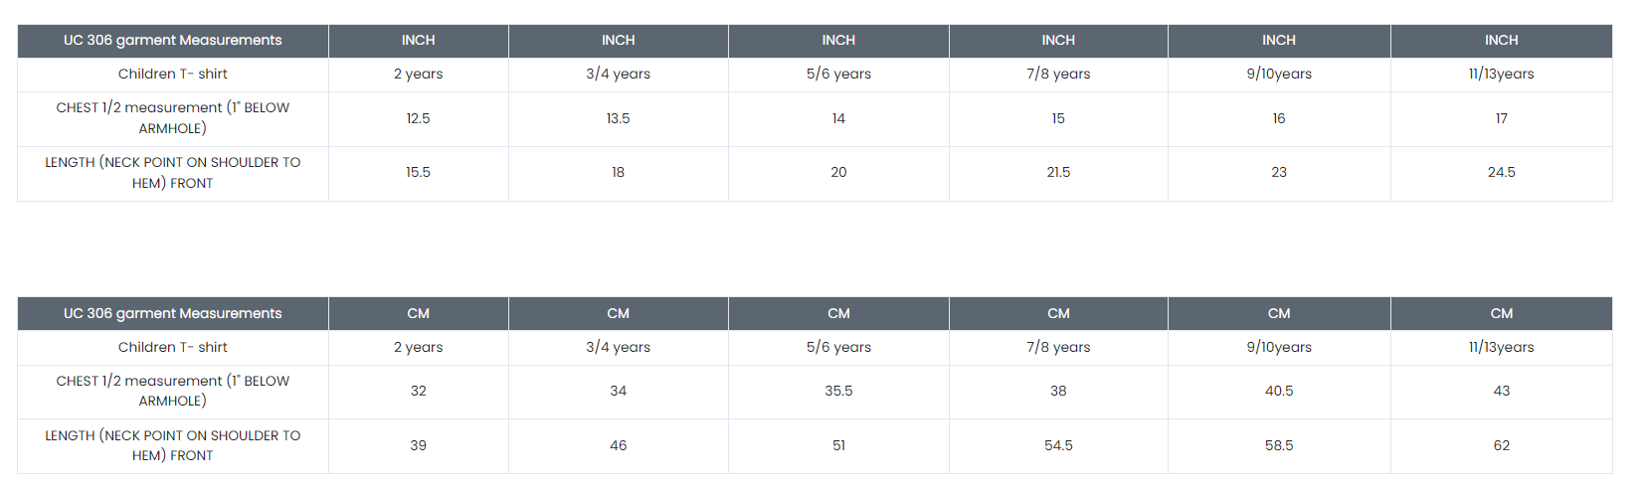Select '5/6 years' cell in the inch table

click(838, 75)
